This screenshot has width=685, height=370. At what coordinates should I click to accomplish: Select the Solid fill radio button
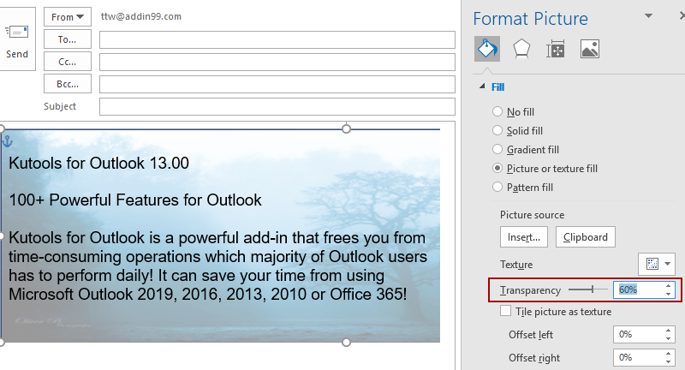[x=497, y=131]
